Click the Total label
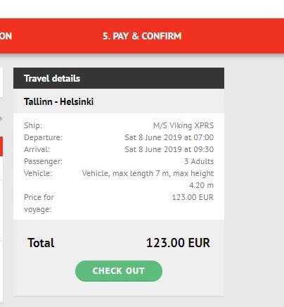Image resolution: width=284 pixels, height=307 pixels. click(x=41, y=243)
